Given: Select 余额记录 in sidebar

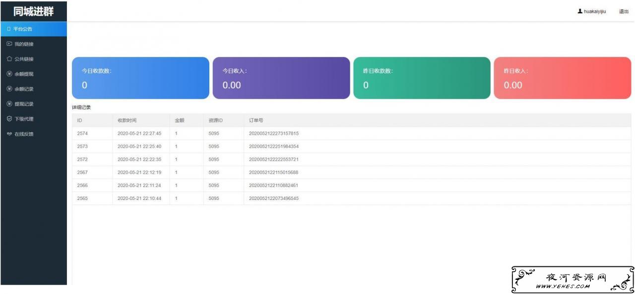Looking at the screenshot, I should [33, 89].
